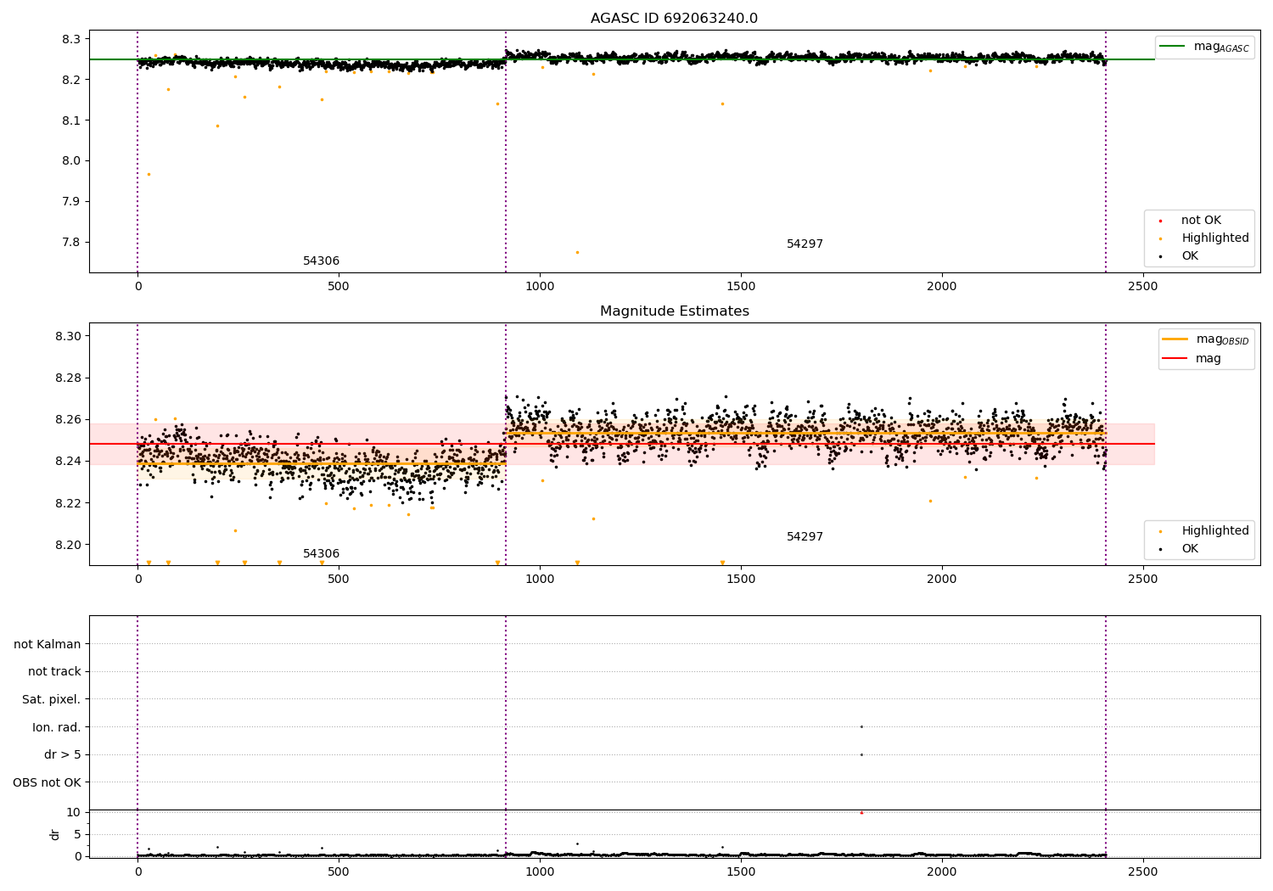Click the 'Sat. pixel.' row label
The height and width of the screenshot is (891, 1273).
pyautogui.click(x=52, y=700)
